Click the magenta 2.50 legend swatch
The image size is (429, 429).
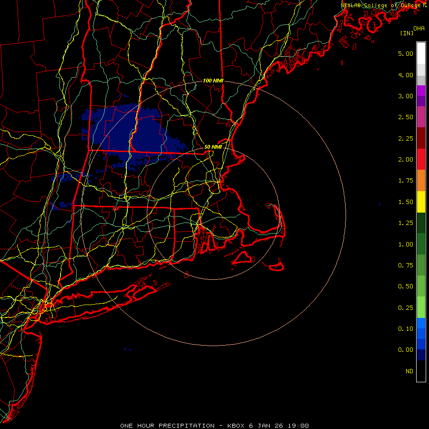click(x=421, y=117)
